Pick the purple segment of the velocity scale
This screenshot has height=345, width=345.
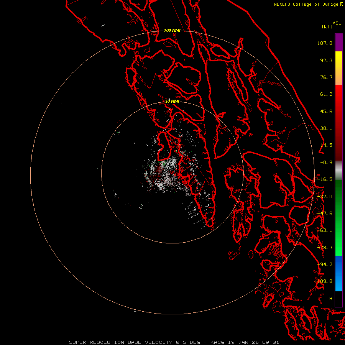tap(338, 43)
